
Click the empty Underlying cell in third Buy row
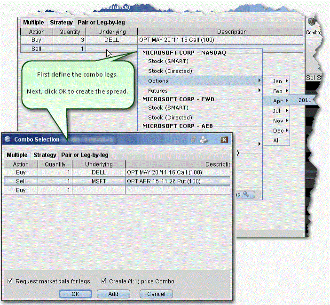coord(99,190)
